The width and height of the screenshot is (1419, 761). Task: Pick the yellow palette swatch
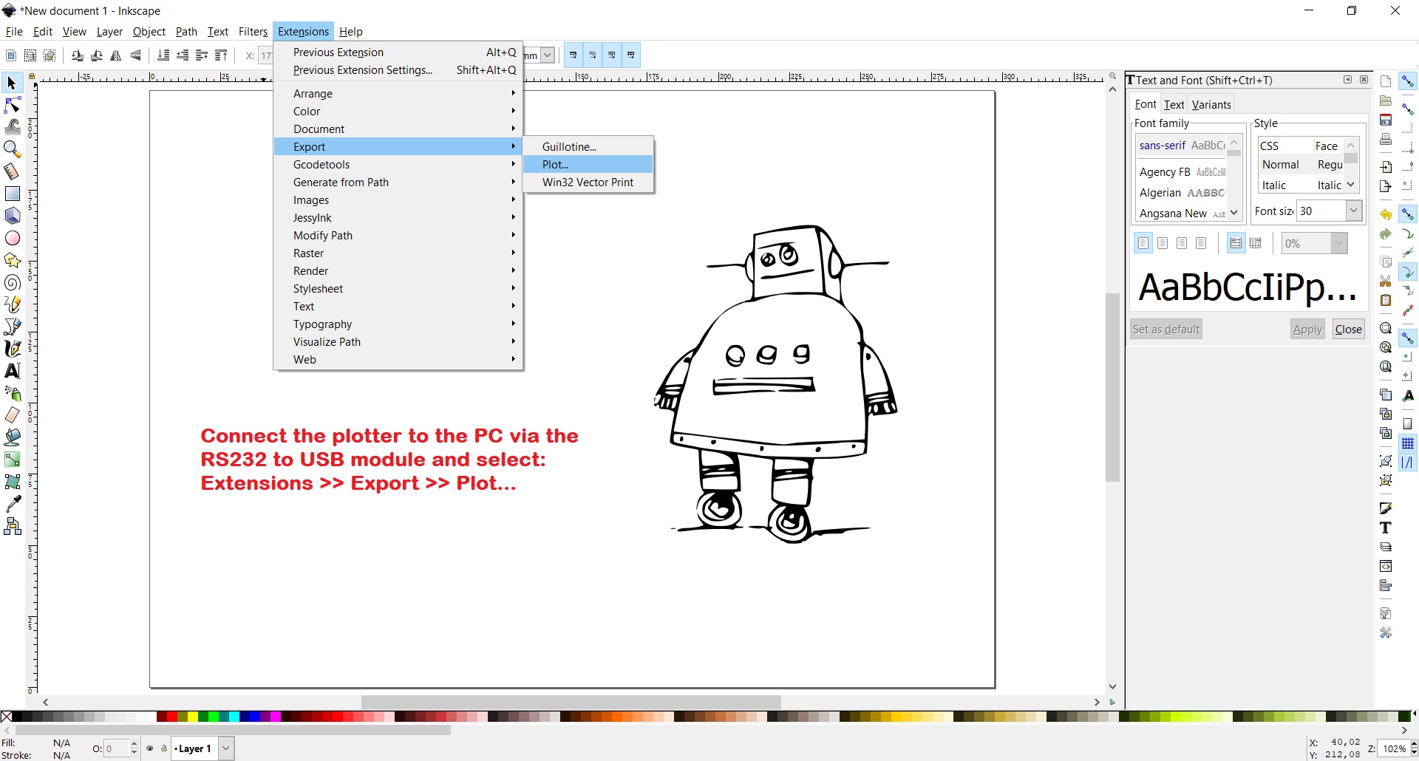tap(193, 717)
